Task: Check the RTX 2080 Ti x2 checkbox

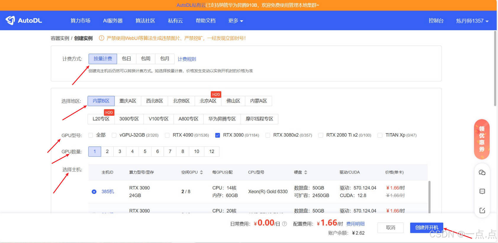Action: (x=321, y=135)
